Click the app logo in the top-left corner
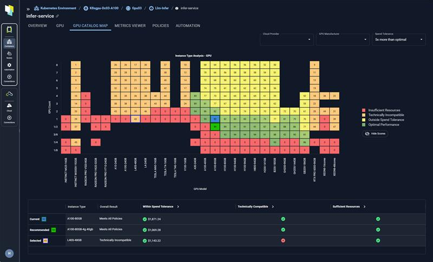 pos(9,10)
